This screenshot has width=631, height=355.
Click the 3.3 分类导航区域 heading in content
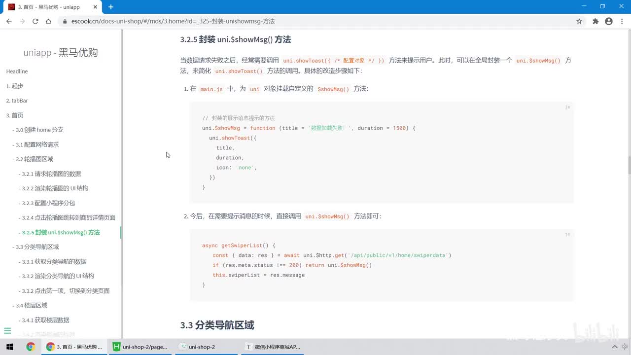click(x=217, y=325)
